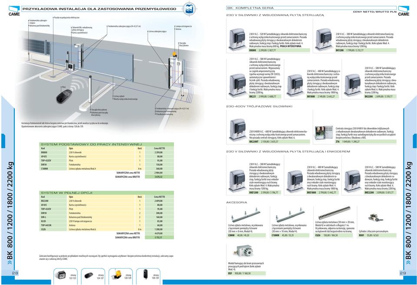Click the 'SYSTEM PODSTAWOWY DO PRACY INTENSYWNEJ' table header

pos(106,144)
